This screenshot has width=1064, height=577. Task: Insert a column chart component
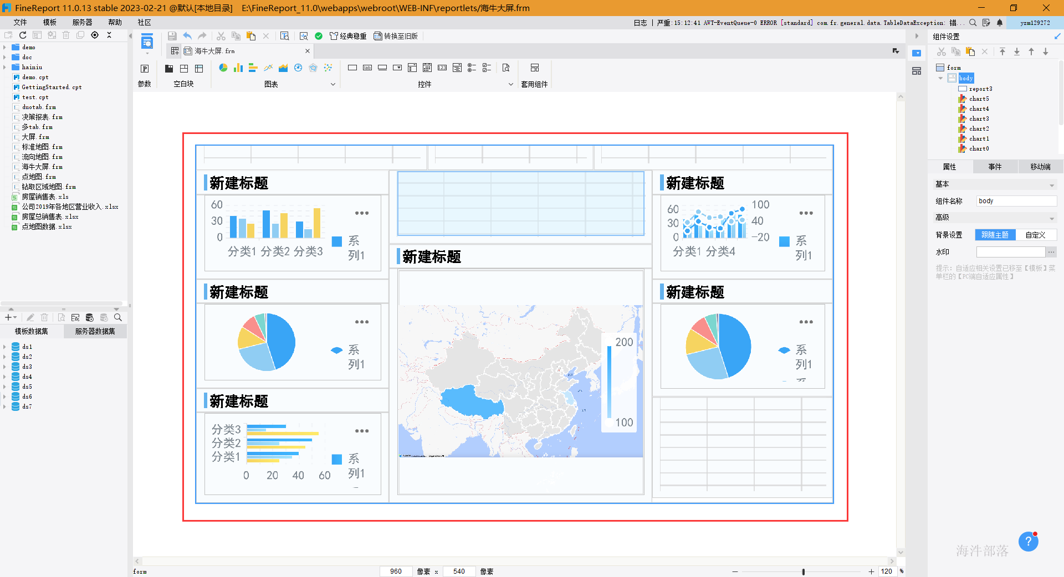click(x=238, y=68)
